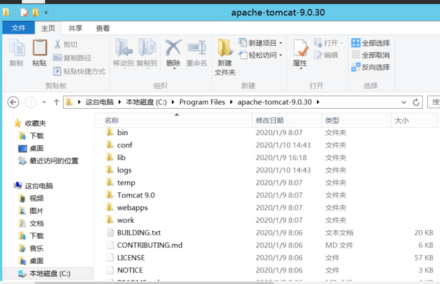Click the Up one level arrow
Screen dimensions: 440x284
click(56, 102)
